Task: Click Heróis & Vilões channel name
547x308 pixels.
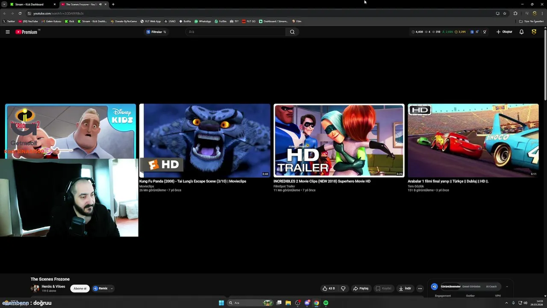Action: pyautogui.click(x=53, y=287)
